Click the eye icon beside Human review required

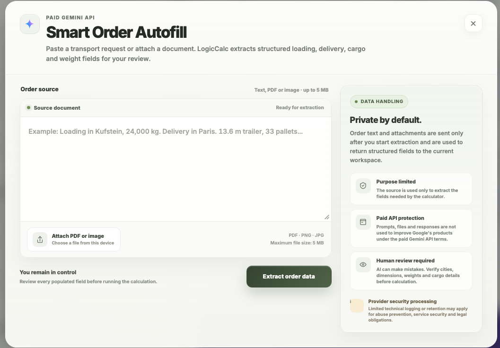(x=363, y=264)
